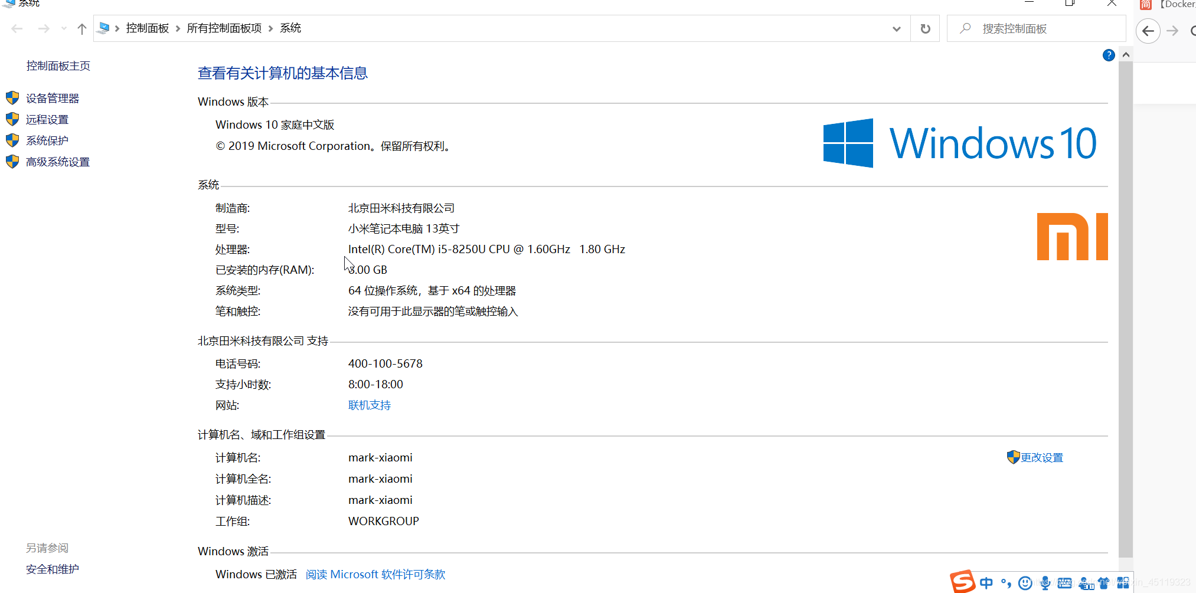Click the 联机支持 website link

[370, 405]
